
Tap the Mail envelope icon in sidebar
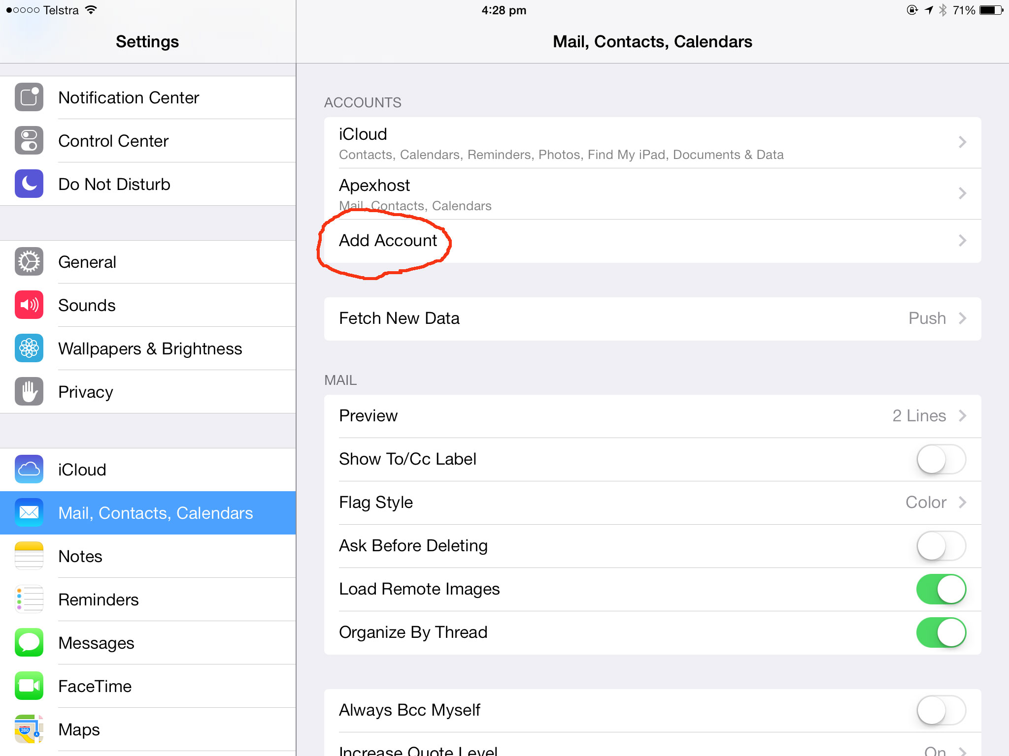(29, 512)
